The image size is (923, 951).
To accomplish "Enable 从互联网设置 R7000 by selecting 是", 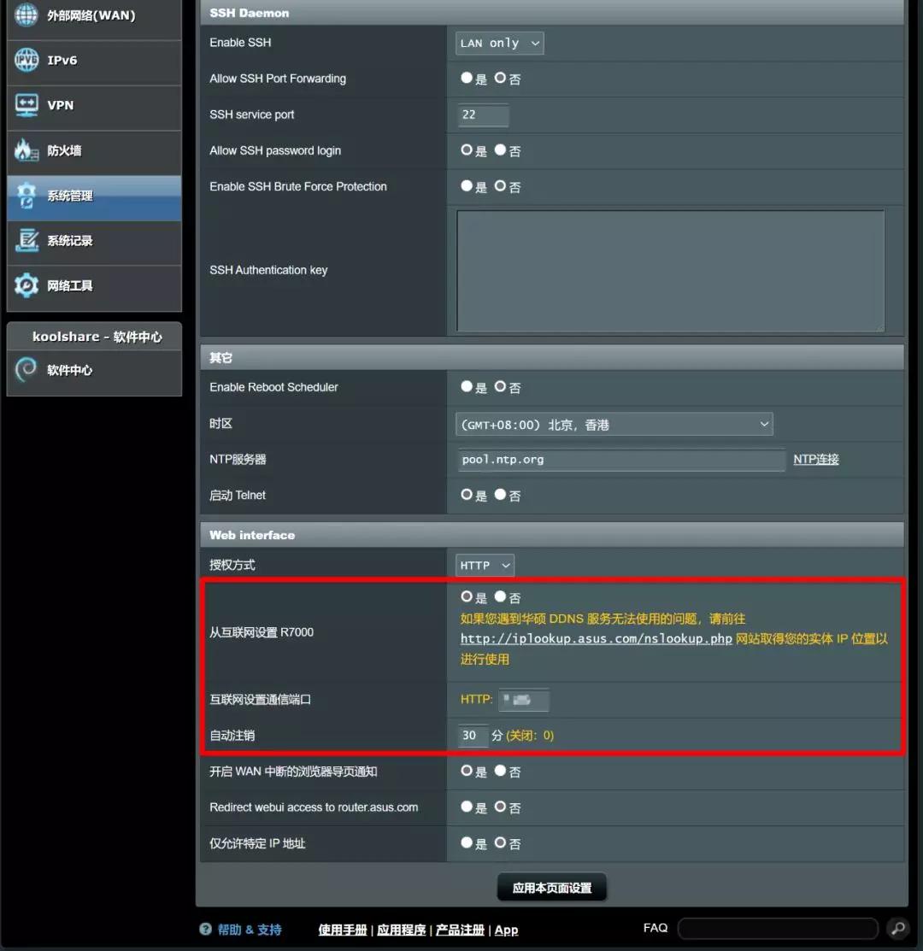I will pos(466,596).
